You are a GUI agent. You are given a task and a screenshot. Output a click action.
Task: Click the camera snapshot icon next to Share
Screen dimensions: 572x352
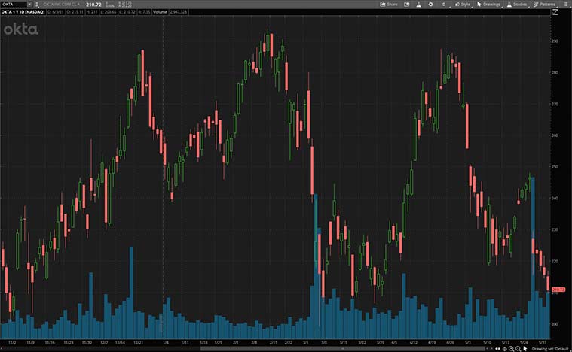(406, 5)
